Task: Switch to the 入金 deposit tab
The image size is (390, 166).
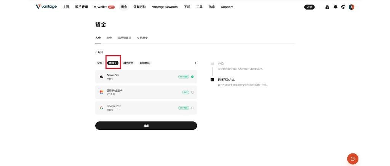Action: click(x=98, y=38)
